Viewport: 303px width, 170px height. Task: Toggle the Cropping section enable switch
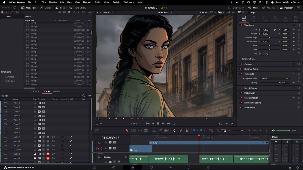[241, 64]
